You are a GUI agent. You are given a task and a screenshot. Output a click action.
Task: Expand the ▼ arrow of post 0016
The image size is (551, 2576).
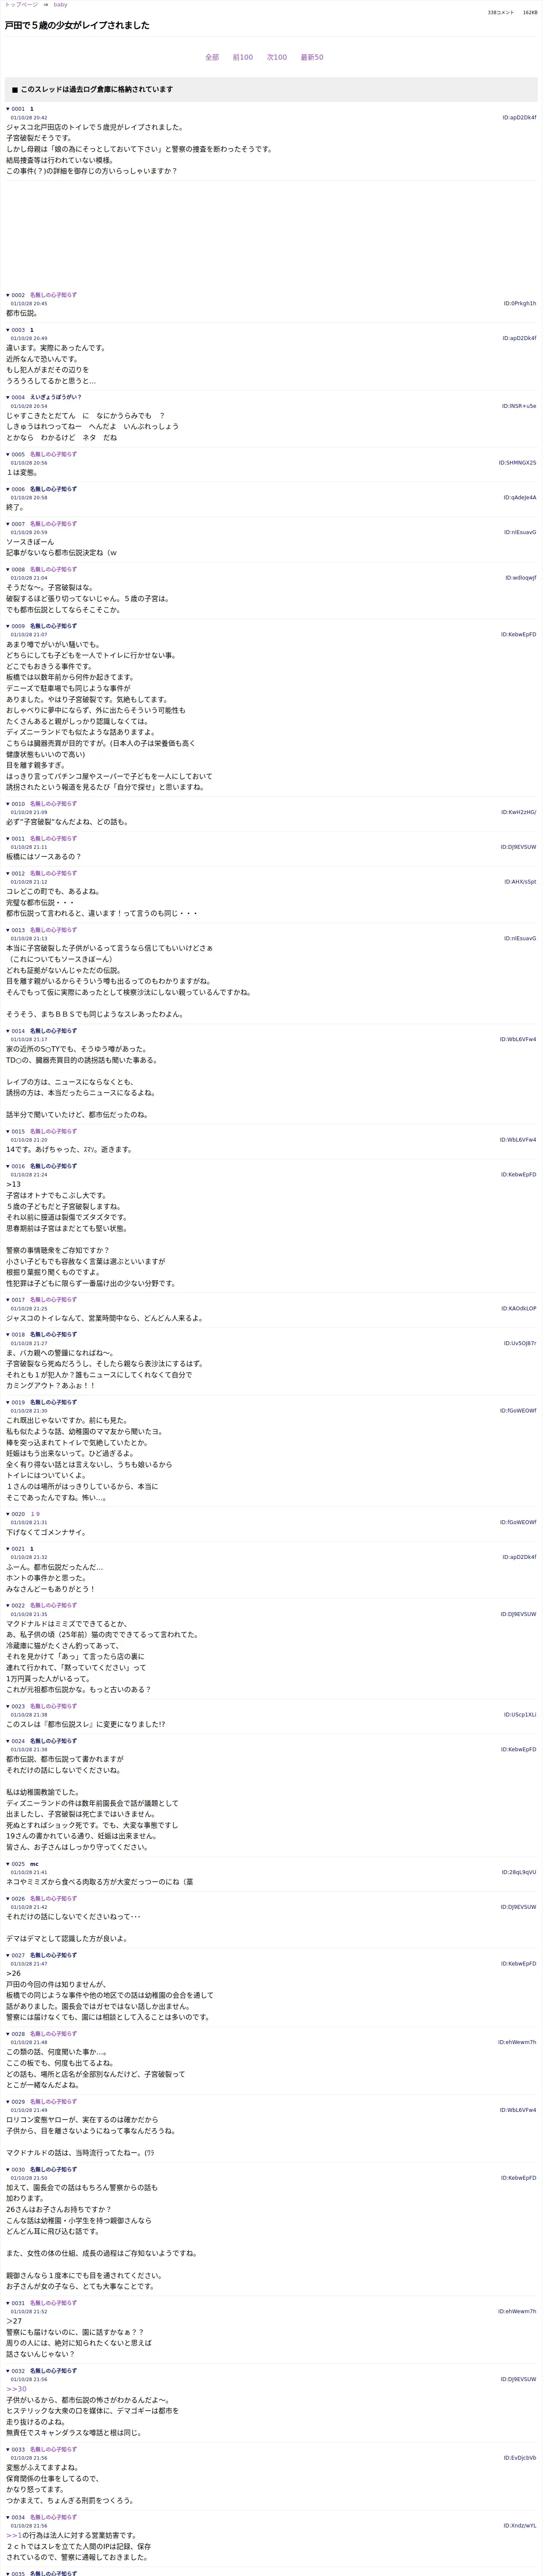(8, 1166)
